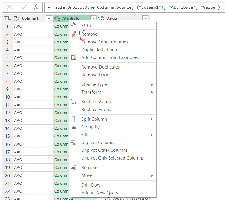The image size is (225, 200).
Task: Click the Column1 data type icon
Action: (x=17, y=18)
